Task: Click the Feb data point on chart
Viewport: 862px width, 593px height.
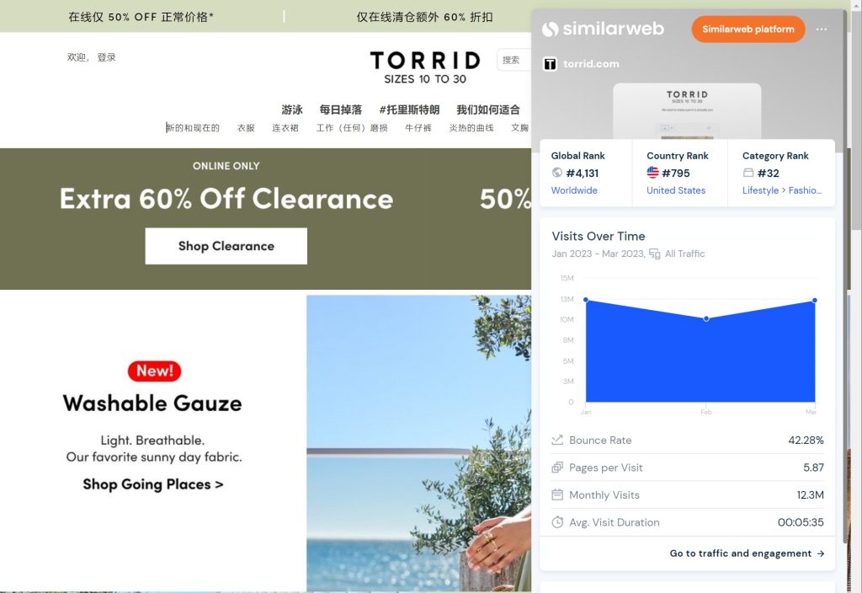Action: pos(706,318)
